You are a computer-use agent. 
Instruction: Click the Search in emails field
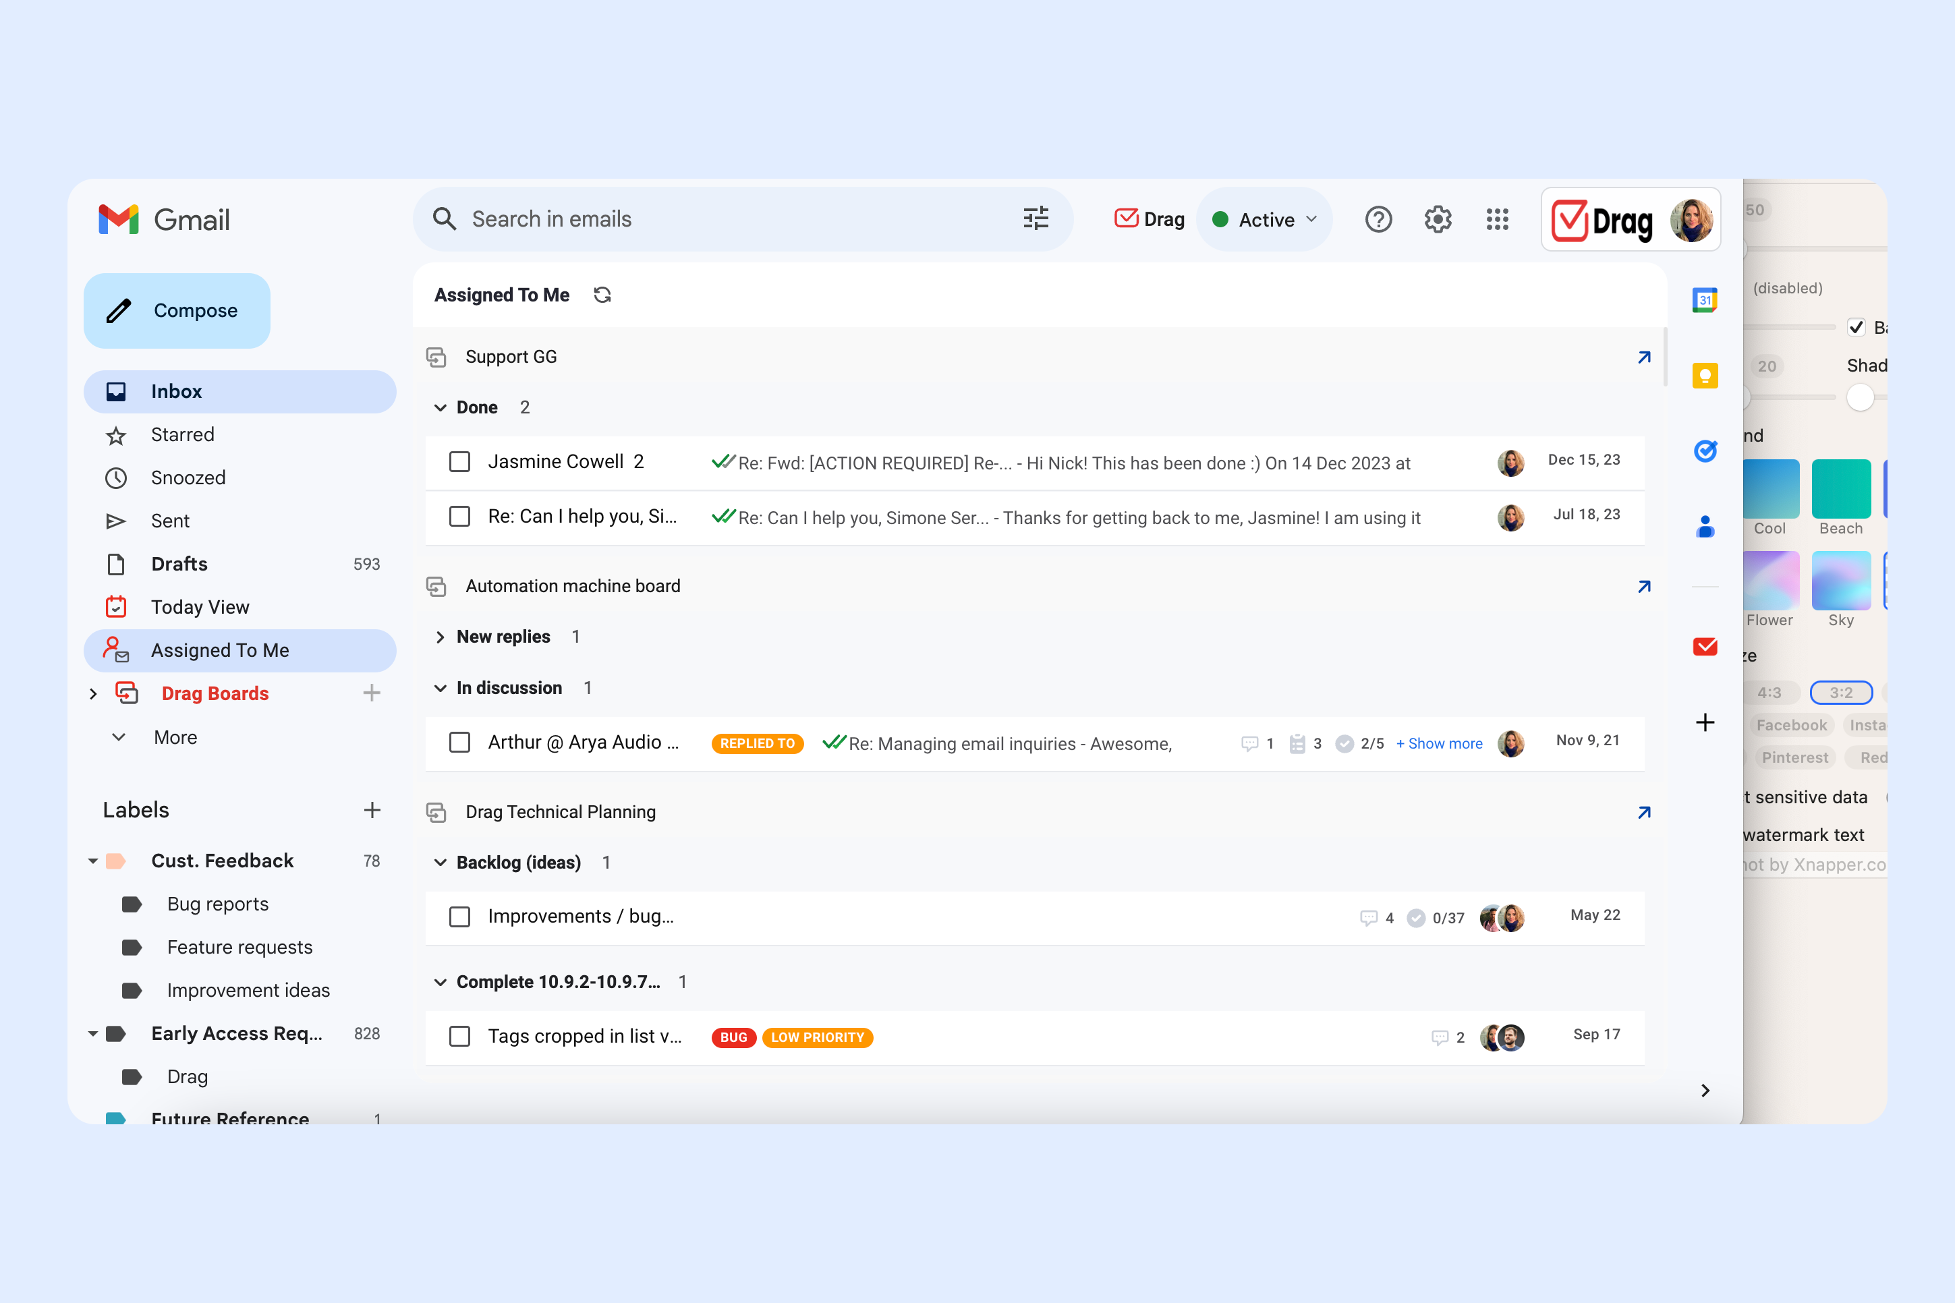742,219
